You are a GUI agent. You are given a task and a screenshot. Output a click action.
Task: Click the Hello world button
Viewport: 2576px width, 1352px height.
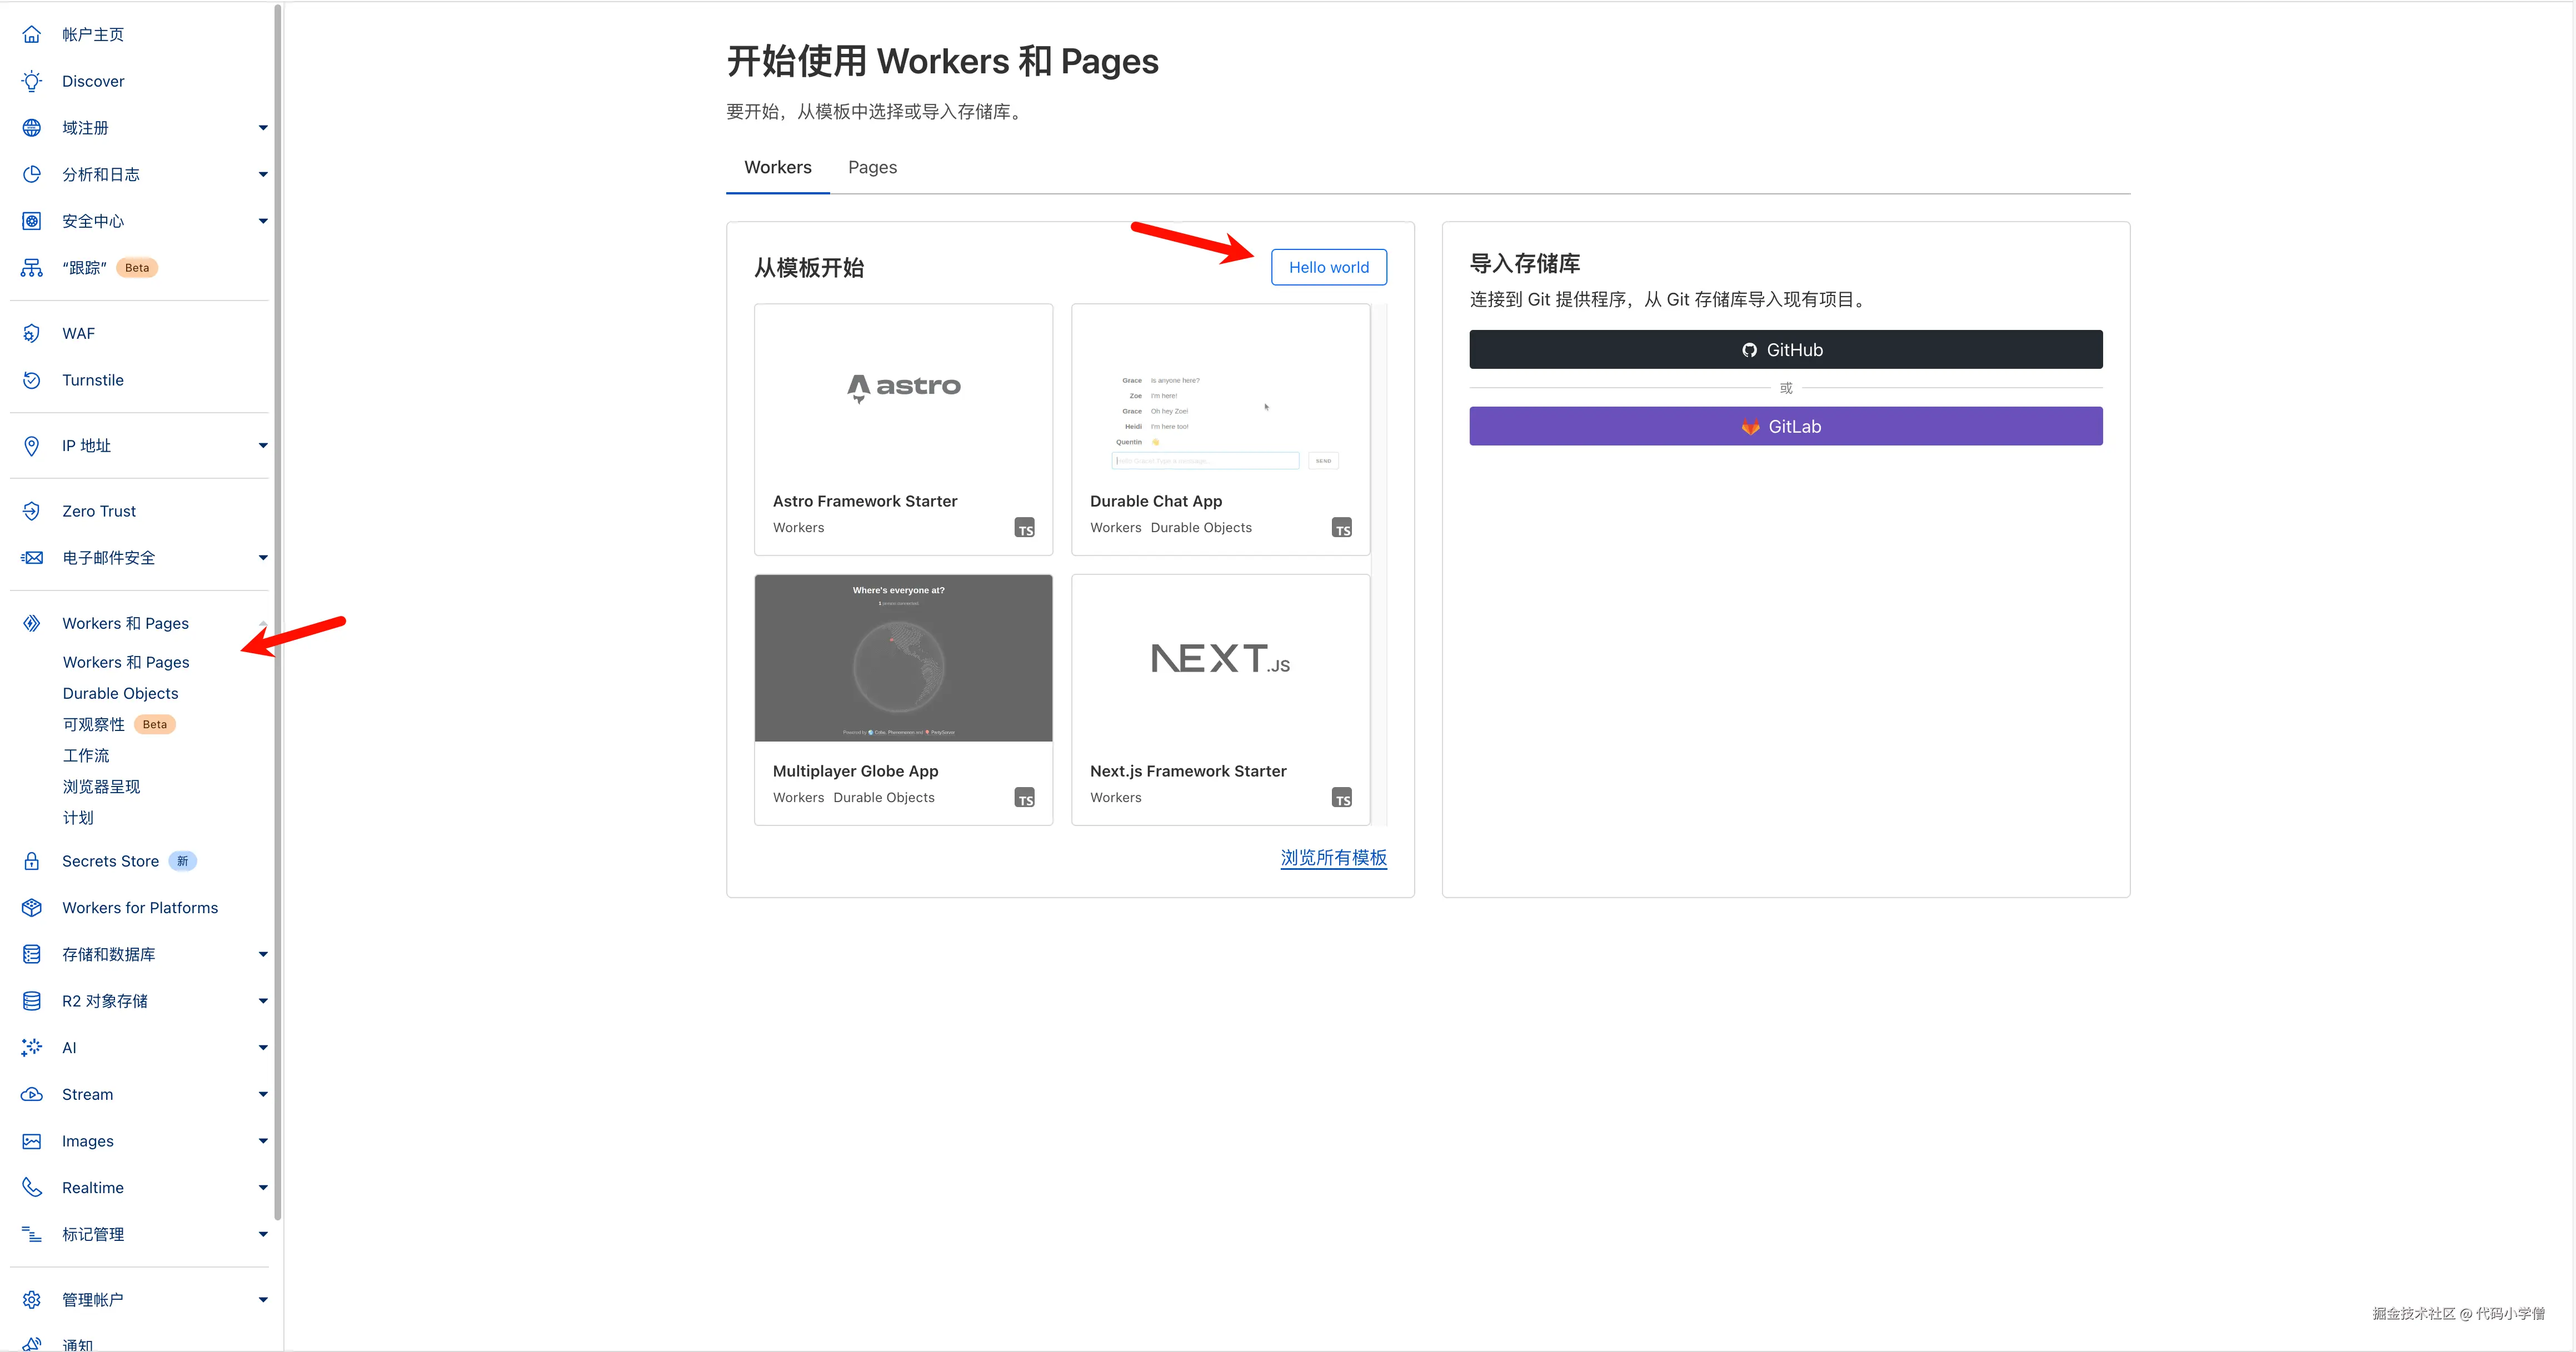click(1328, 267)
